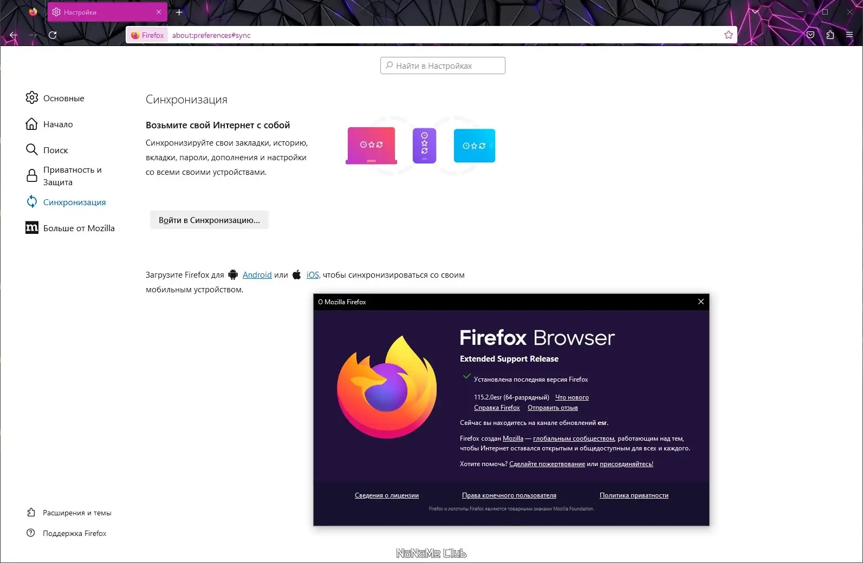Close the О Mozilla Firefox dialog
Viewport: 863px width, 563px height.
click(701, 302)
